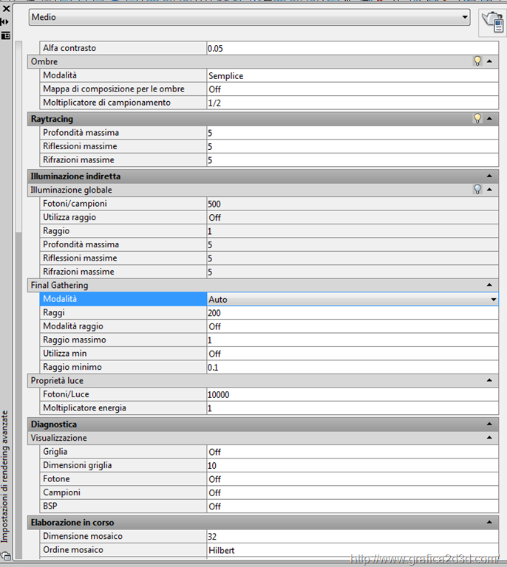
Task: Collapse the Final Gathering section
Action: (489, 285)
